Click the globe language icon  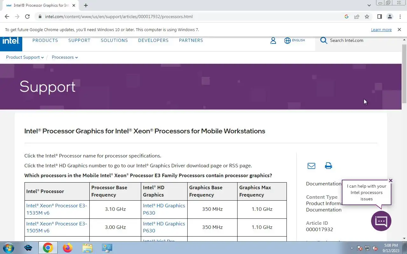point(287,40)
